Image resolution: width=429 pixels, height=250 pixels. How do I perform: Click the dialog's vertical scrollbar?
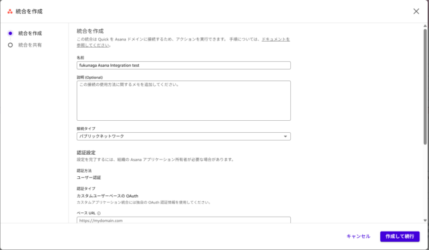point(425,89)
